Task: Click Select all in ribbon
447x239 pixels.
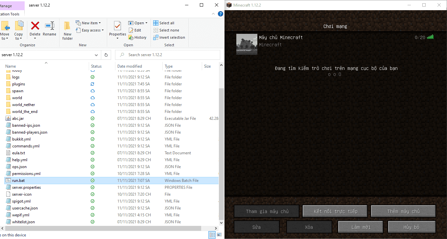Action: tap(164, 23)
